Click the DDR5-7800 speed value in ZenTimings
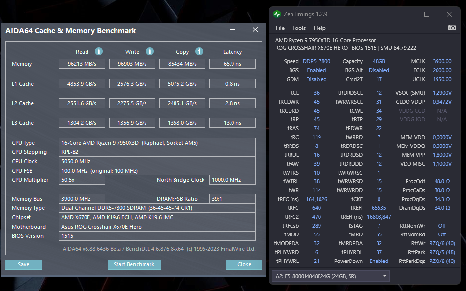 pyautogui.click(x=317, y=61)
